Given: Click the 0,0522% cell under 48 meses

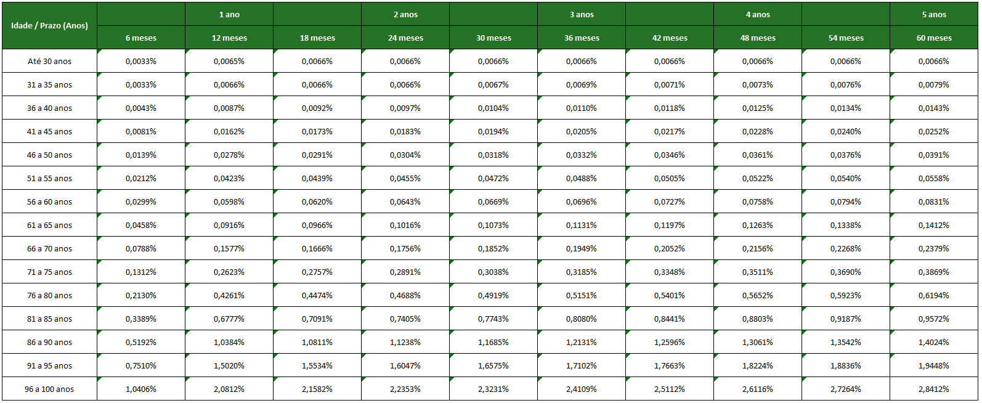Looking at the screenshot, I should point(758,179).
